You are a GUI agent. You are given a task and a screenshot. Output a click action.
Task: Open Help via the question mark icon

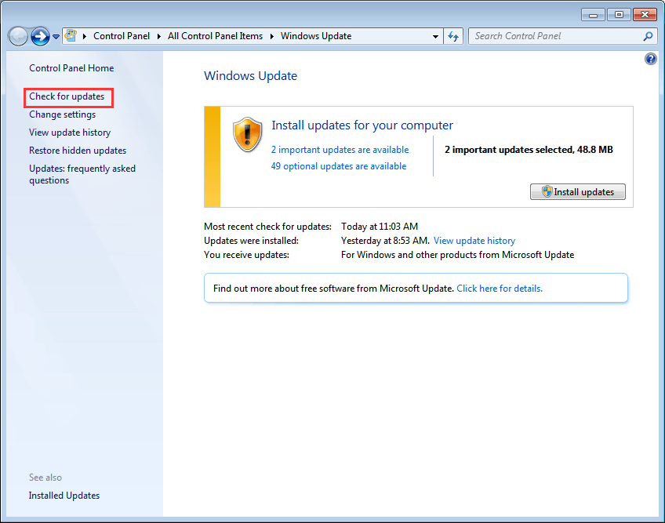coord(650,58)
